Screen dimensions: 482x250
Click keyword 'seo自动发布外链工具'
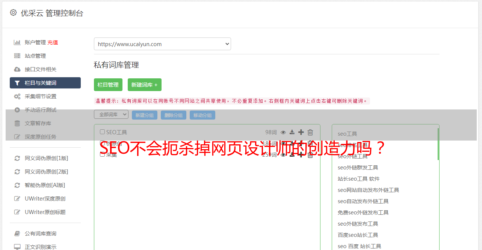click(363, 201)
